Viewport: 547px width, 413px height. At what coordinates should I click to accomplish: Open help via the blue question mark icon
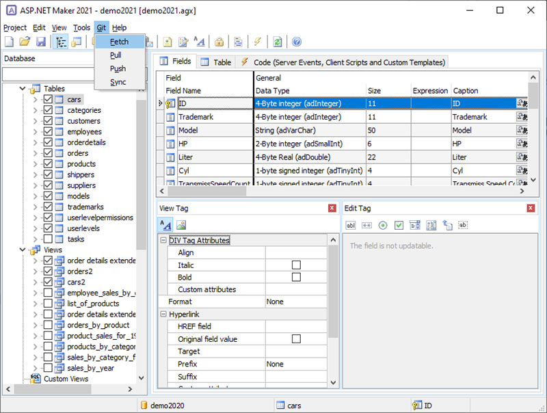[x=297, y=42]
